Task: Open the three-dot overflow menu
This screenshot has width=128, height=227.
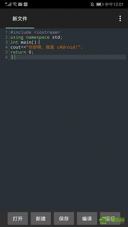Action: (120, 19)
